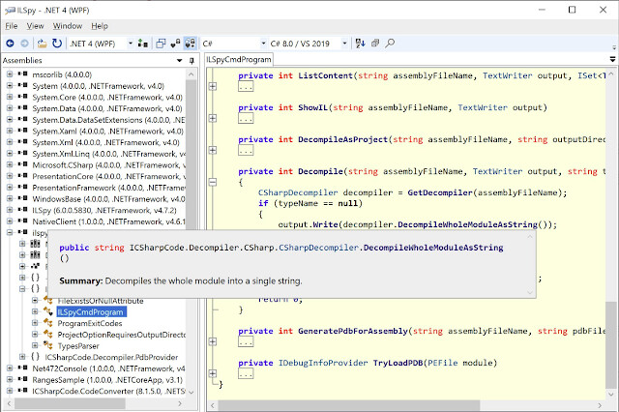Viewport: 619px width, 412px height.
Task: Pin the Assemblies panel
Action: tap(192, 60)
